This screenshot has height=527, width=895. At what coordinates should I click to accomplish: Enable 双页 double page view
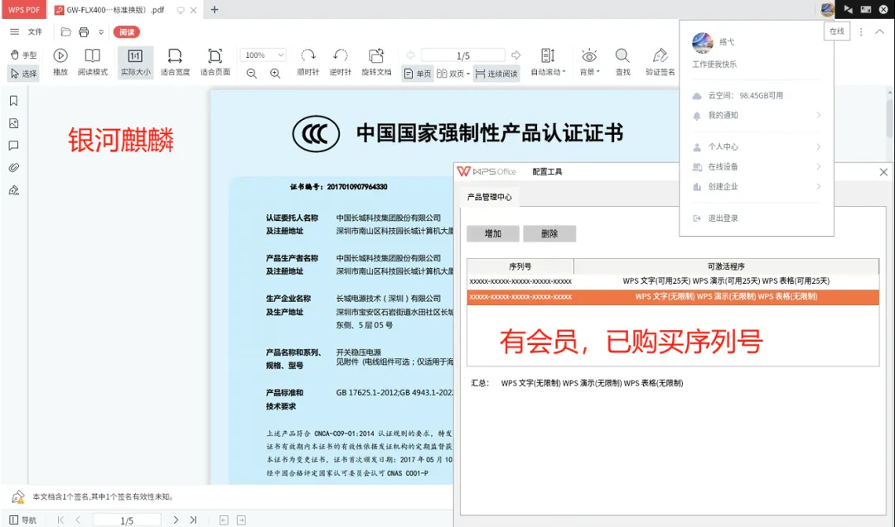tap(452, 74)
